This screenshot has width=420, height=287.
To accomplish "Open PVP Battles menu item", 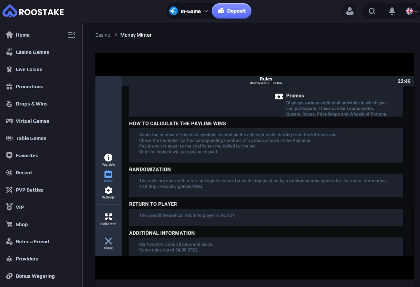I will 30,190.
